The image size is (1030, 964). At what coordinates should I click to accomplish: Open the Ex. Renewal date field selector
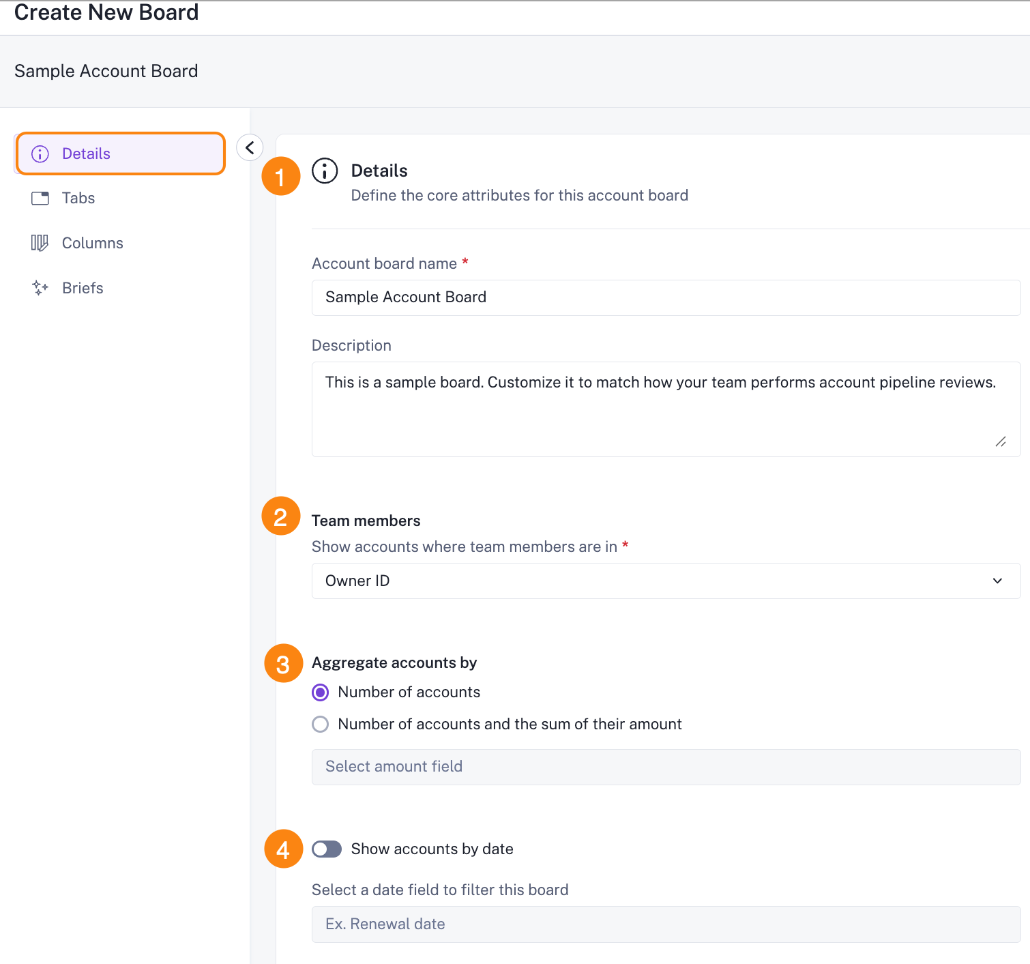coord(666,924)
